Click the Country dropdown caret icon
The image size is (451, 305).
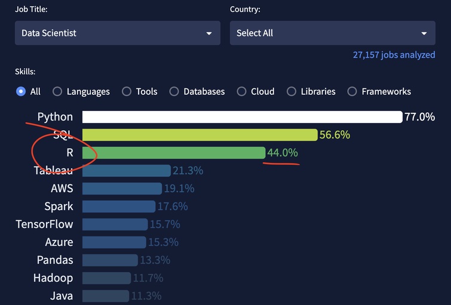424,33
